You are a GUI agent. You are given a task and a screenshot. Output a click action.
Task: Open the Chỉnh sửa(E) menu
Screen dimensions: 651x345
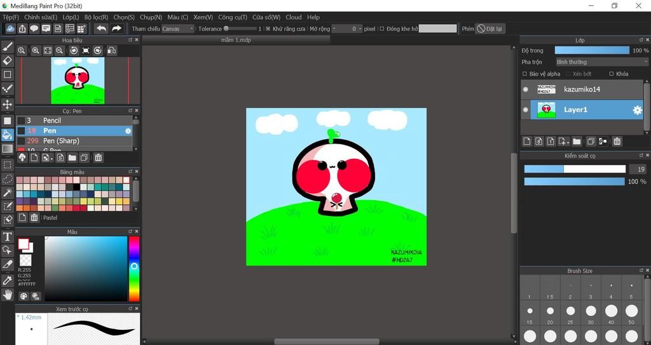41,17
